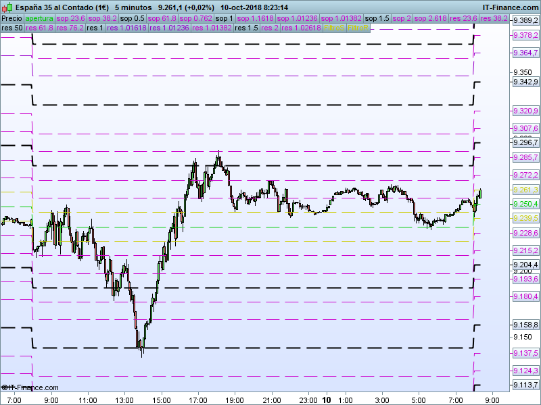The height and width of the screenshot is (405, 541).
Task: Select the 9.215,2 price label
Action: [x=525, y=250]
